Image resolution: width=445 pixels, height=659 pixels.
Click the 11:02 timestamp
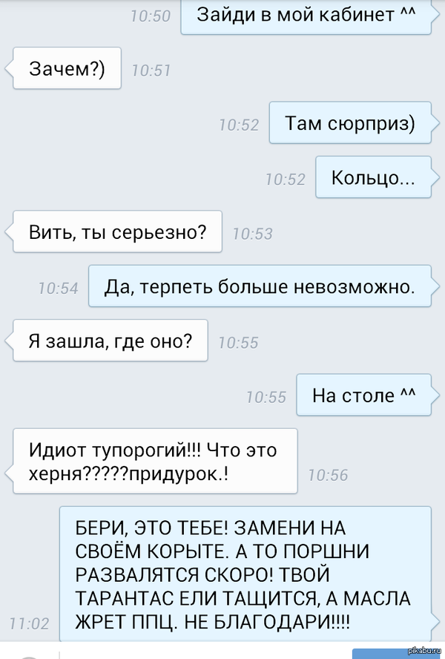tap(29, 623)
